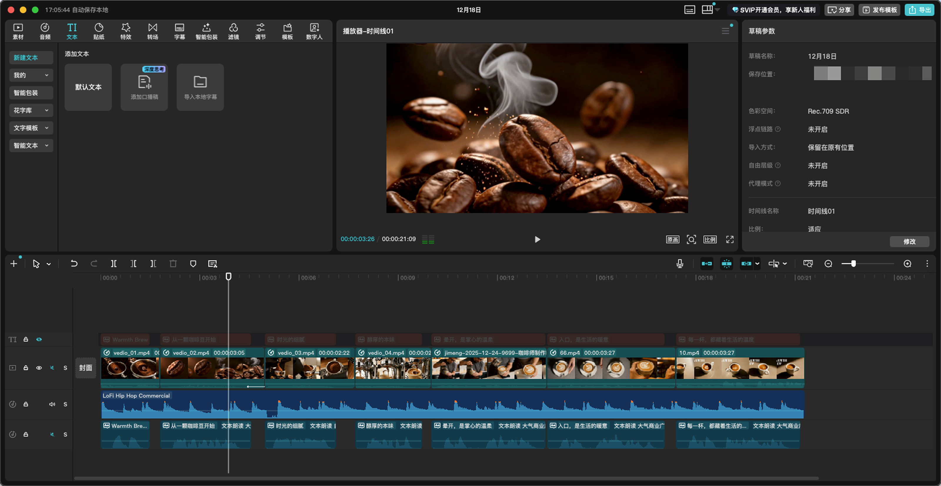The width and height of the screenshot is (941, 486).
Task: Click the timeline zoom out minus icon
Action: (828, 264)
